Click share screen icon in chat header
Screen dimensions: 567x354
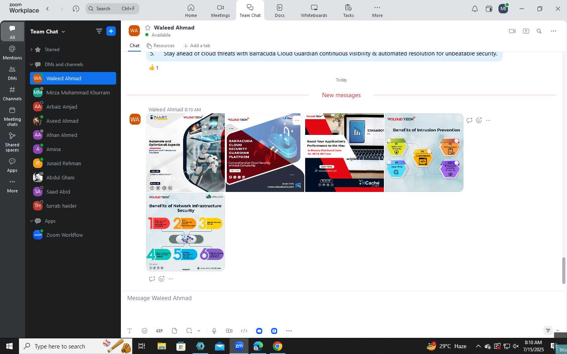(x=526, y=31)
